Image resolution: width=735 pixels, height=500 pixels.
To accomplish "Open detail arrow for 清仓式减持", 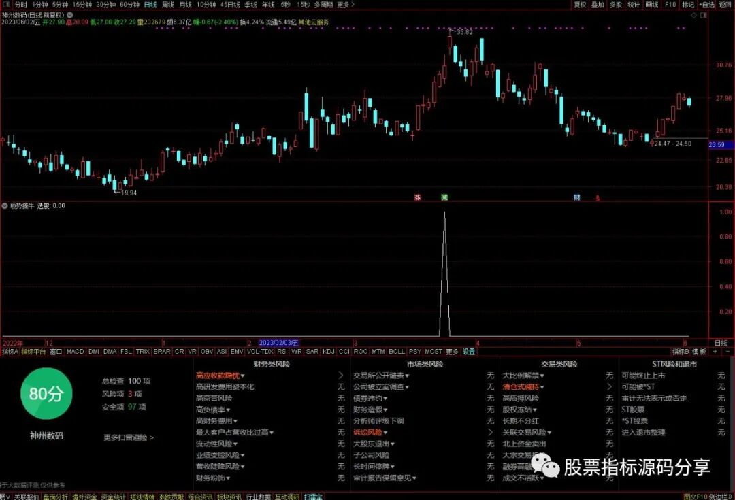I will tap(609, 387).
